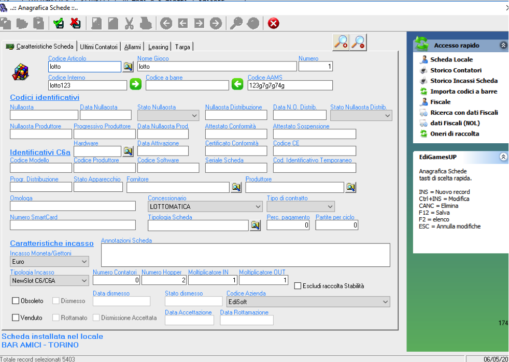Screen dimensions: 509x362
Task: Open the Concessionario dropdown showing LOTTOMATICA
Action: [x=205, y=206]
